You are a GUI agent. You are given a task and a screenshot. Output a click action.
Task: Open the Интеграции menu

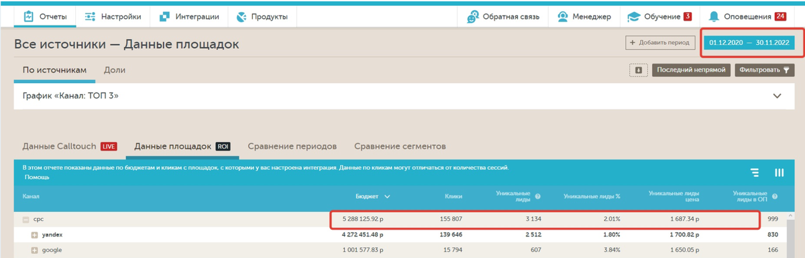click(190, 17)
